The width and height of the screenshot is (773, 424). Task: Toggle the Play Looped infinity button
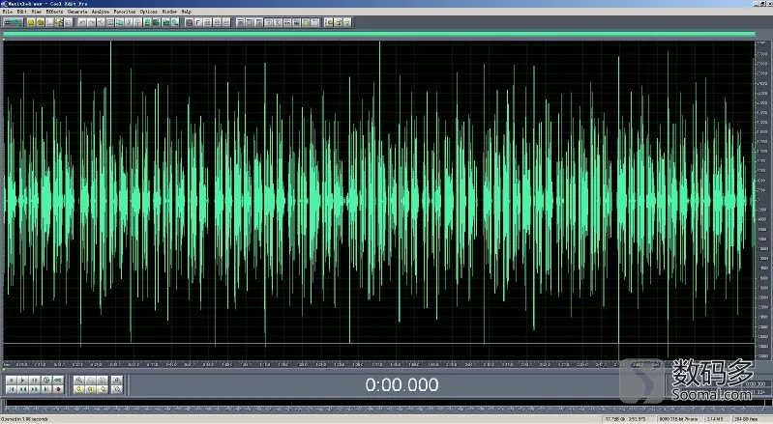[x=58, y=381]
